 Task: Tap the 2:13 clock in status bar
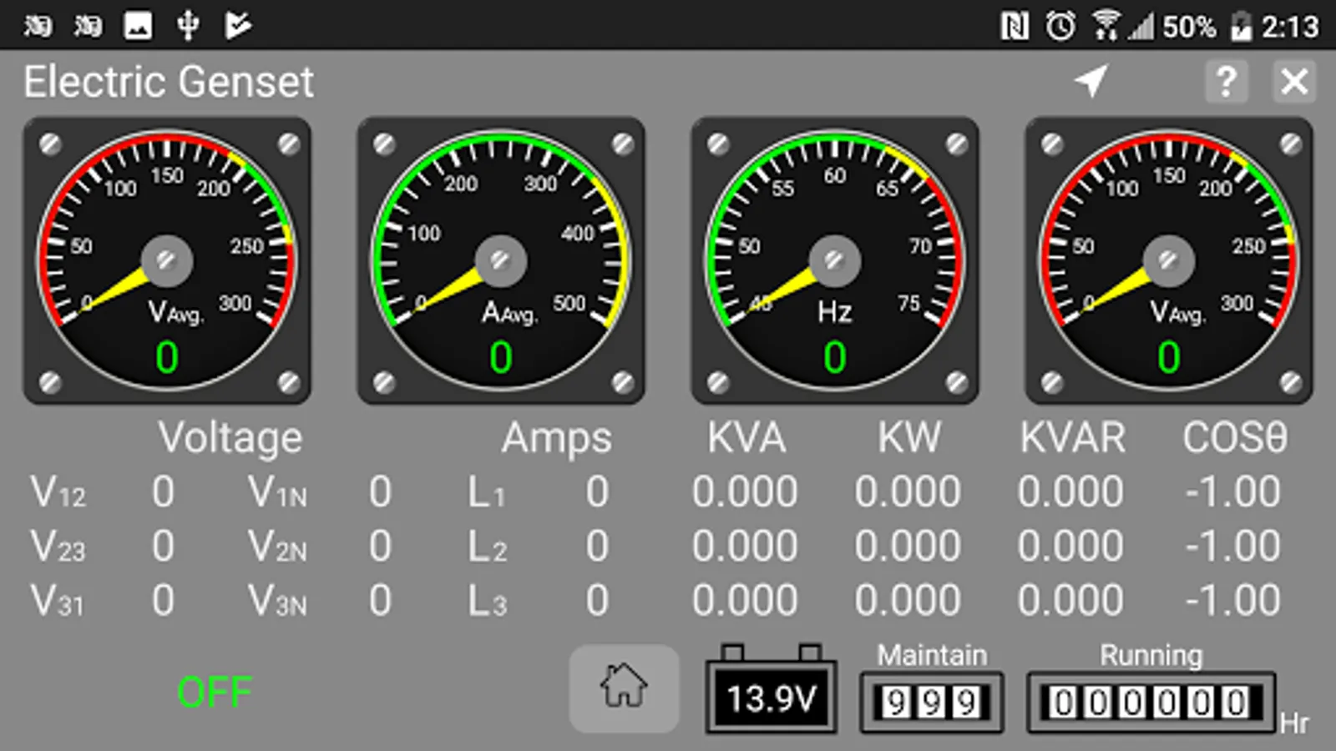tap(1290, 28)
